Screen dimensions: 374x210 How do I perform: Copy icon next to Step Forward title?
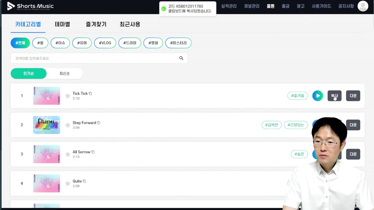pos(99,122)
